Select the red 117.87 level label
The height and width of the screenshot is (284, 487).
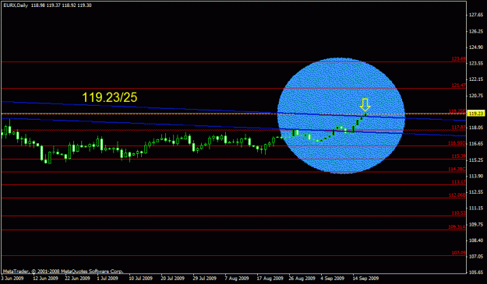pos(459,127)
